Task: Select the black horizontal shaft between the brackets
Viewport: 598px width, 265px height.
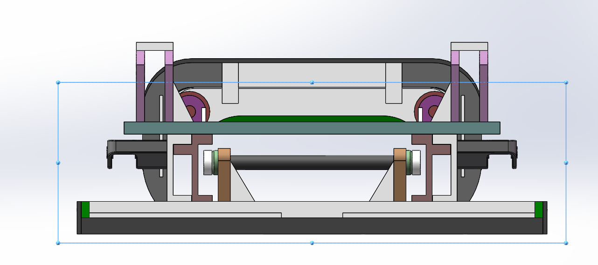Action: pyautogui.click(x=312, y=162)
